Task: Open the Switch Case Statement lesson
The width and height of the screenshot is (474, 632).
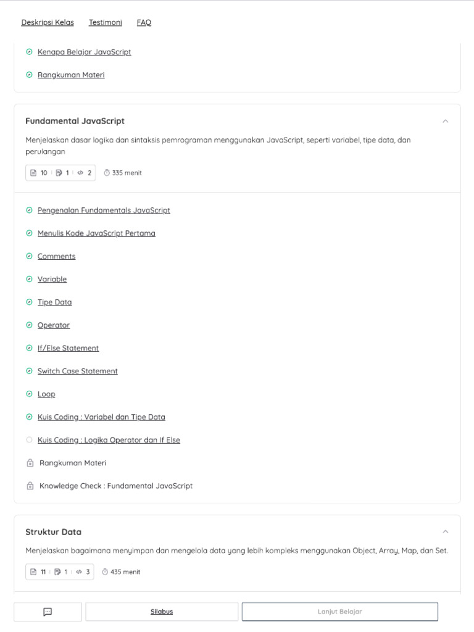Action: coord(77,371)
